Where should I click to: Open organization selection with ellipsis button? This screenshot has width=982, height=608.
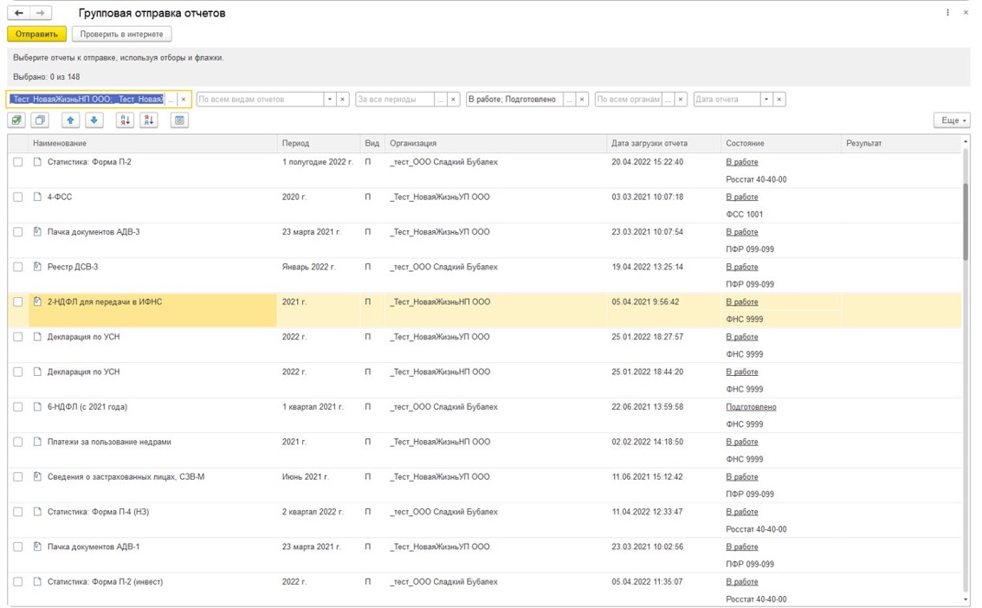[x=171, y=99]
